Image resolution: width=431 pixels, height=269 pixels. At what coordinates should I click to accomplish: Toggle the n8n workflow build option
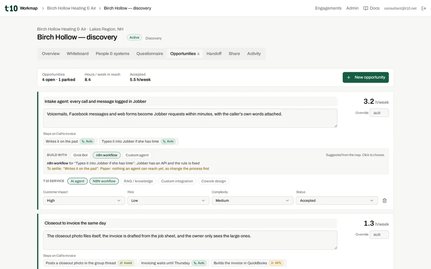click(x=107, y=155)
